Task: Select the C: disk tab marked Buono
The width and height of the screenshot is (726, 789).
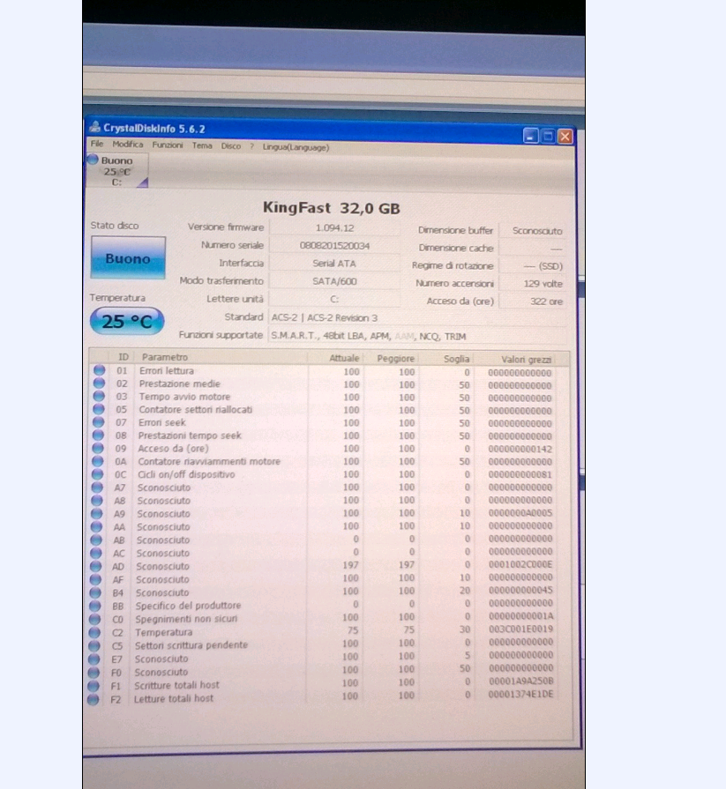Action: point(117,171)
